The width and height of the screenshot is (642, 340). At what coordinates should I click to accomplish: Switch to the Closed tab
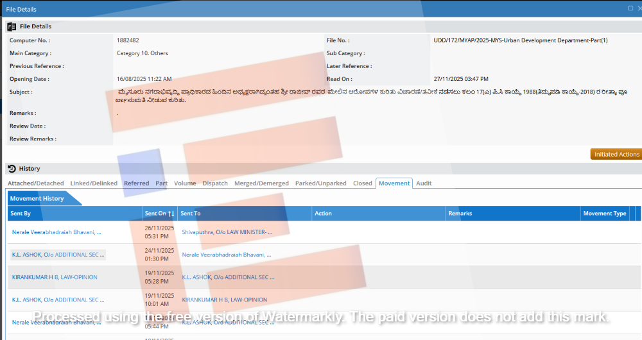(362, 183)
